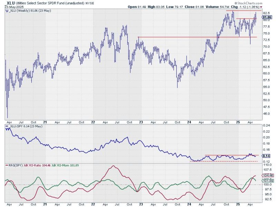Click the red line marker before RRG(SPY) legend
Viewport: 276px width, 207px height.
tap(7, 166)
